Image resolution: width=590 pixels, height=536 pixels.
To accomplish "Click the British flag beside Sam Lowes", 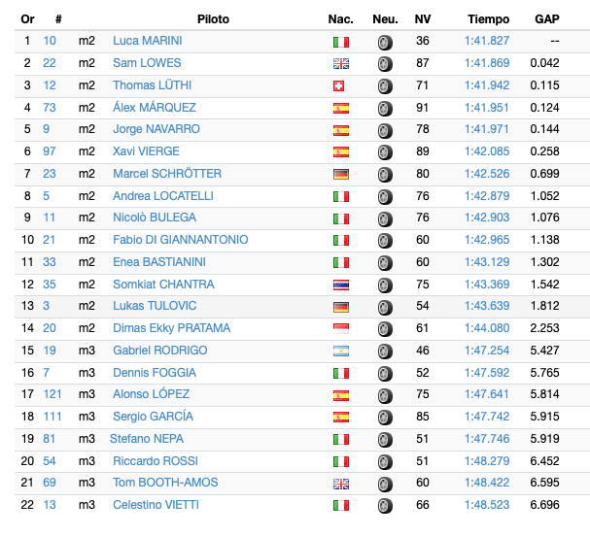I will 341,64.
